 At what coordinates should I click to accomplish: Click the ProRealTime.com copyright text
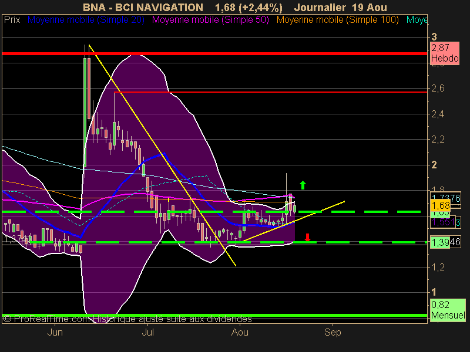[127, 319]
